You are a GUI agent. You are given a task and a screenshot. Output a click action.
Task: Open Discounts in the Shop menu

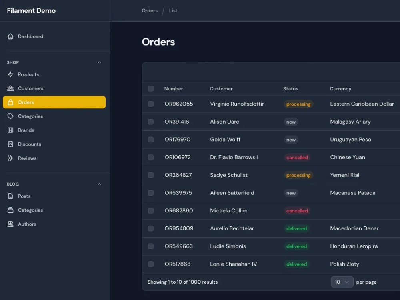[x=54, y=144]
